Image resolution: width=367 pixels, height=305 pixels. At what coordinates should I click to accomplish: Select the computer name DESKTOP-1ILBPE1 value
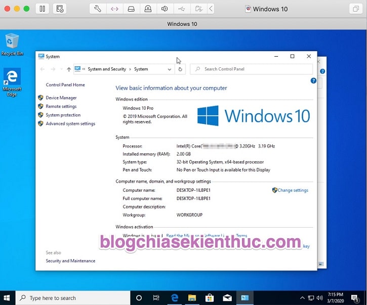pos(193,190)
